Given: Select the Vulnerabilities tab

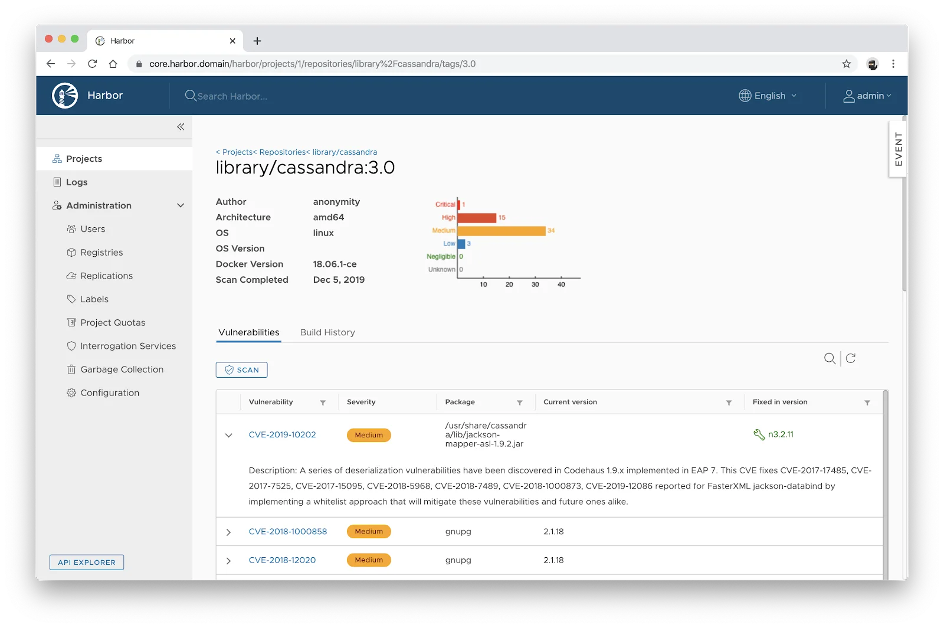Looking at the screenshot, I should pyautogui.click(x=248, y=332).
